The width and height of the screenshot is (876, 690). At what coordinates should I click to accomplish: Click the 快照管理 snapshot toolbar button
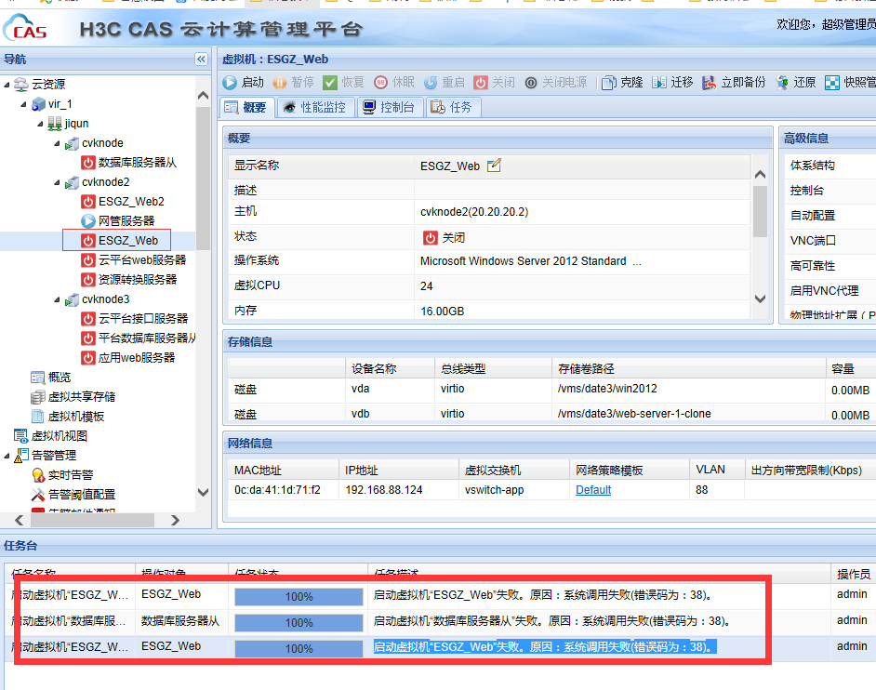pos(850,83)
